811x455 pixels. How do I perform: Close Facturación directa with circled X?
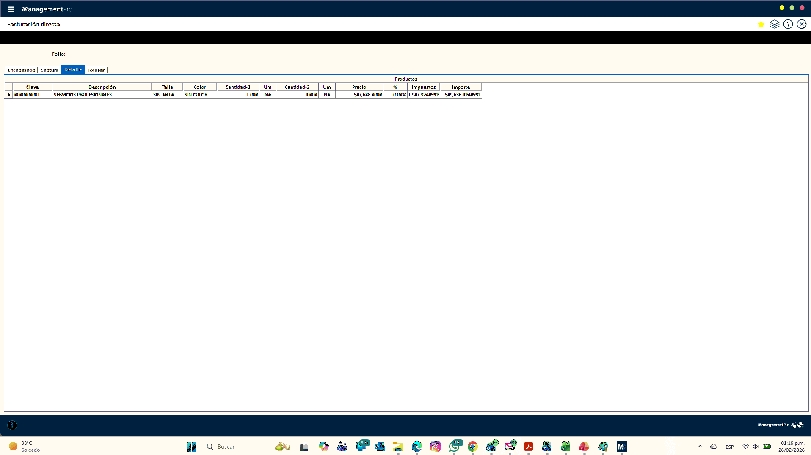(x=801, y=25)
